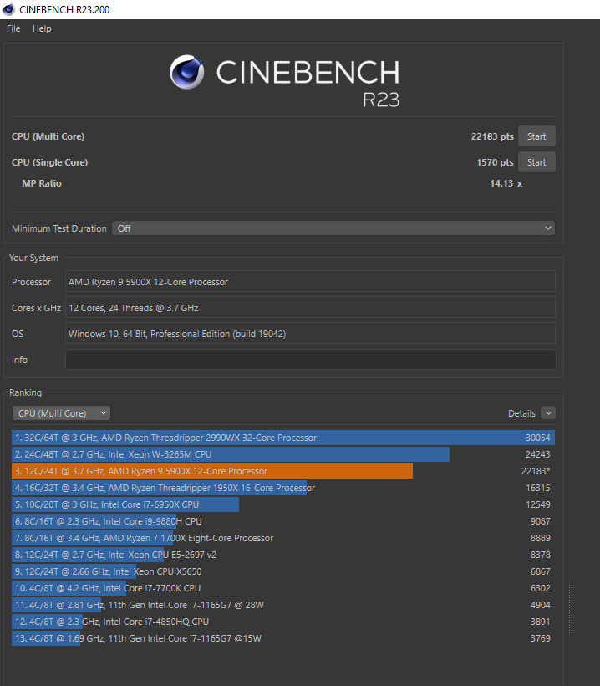This screenshot has height=686, width=600.
Task: Open the File menu
Action: (x=13, y=28)
